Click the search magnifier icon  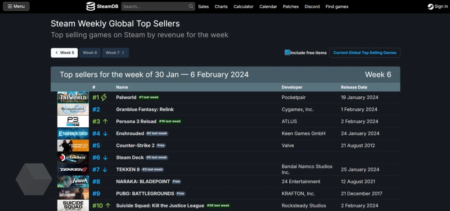[191, 7]
